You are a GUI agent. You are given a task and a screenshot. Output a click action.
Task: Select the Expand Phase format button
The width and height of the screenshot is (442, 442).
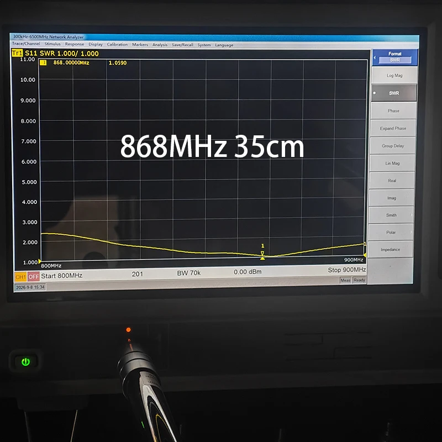393,128
